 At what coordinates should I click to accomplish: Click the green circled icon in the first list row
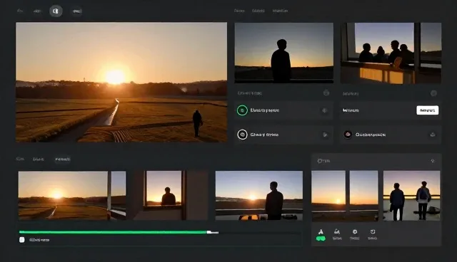[x=242, y=110]
